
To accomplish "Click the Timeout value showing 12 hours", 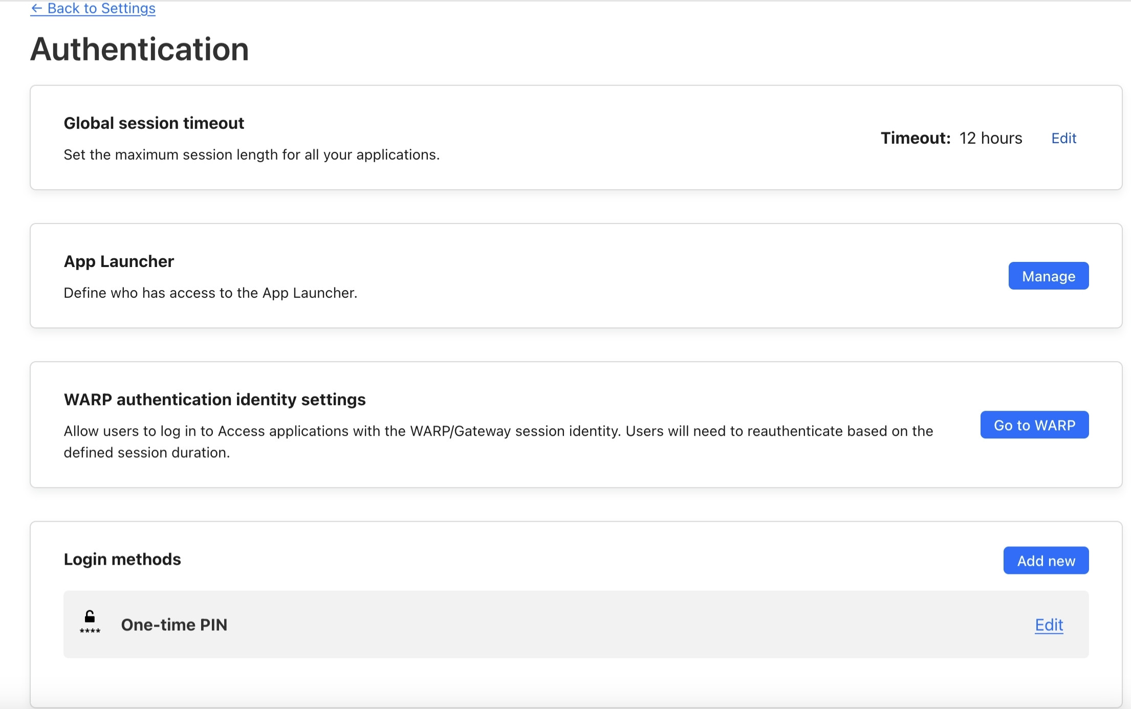I will (x=990, y=138).
